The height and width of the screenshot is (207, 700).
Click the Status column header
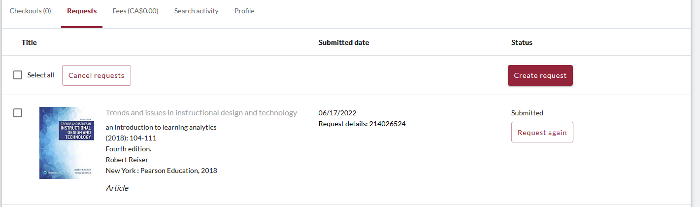click(x=522, y=42)
